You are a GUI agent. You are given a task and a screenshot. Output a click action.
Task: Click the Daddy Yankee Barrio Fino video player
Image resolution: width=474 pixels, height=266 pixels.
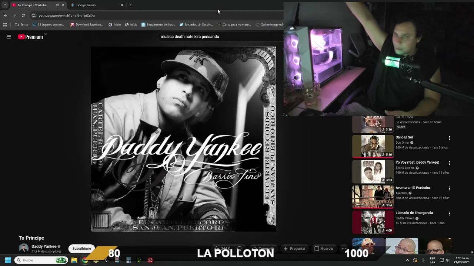(x=183, y=139)
